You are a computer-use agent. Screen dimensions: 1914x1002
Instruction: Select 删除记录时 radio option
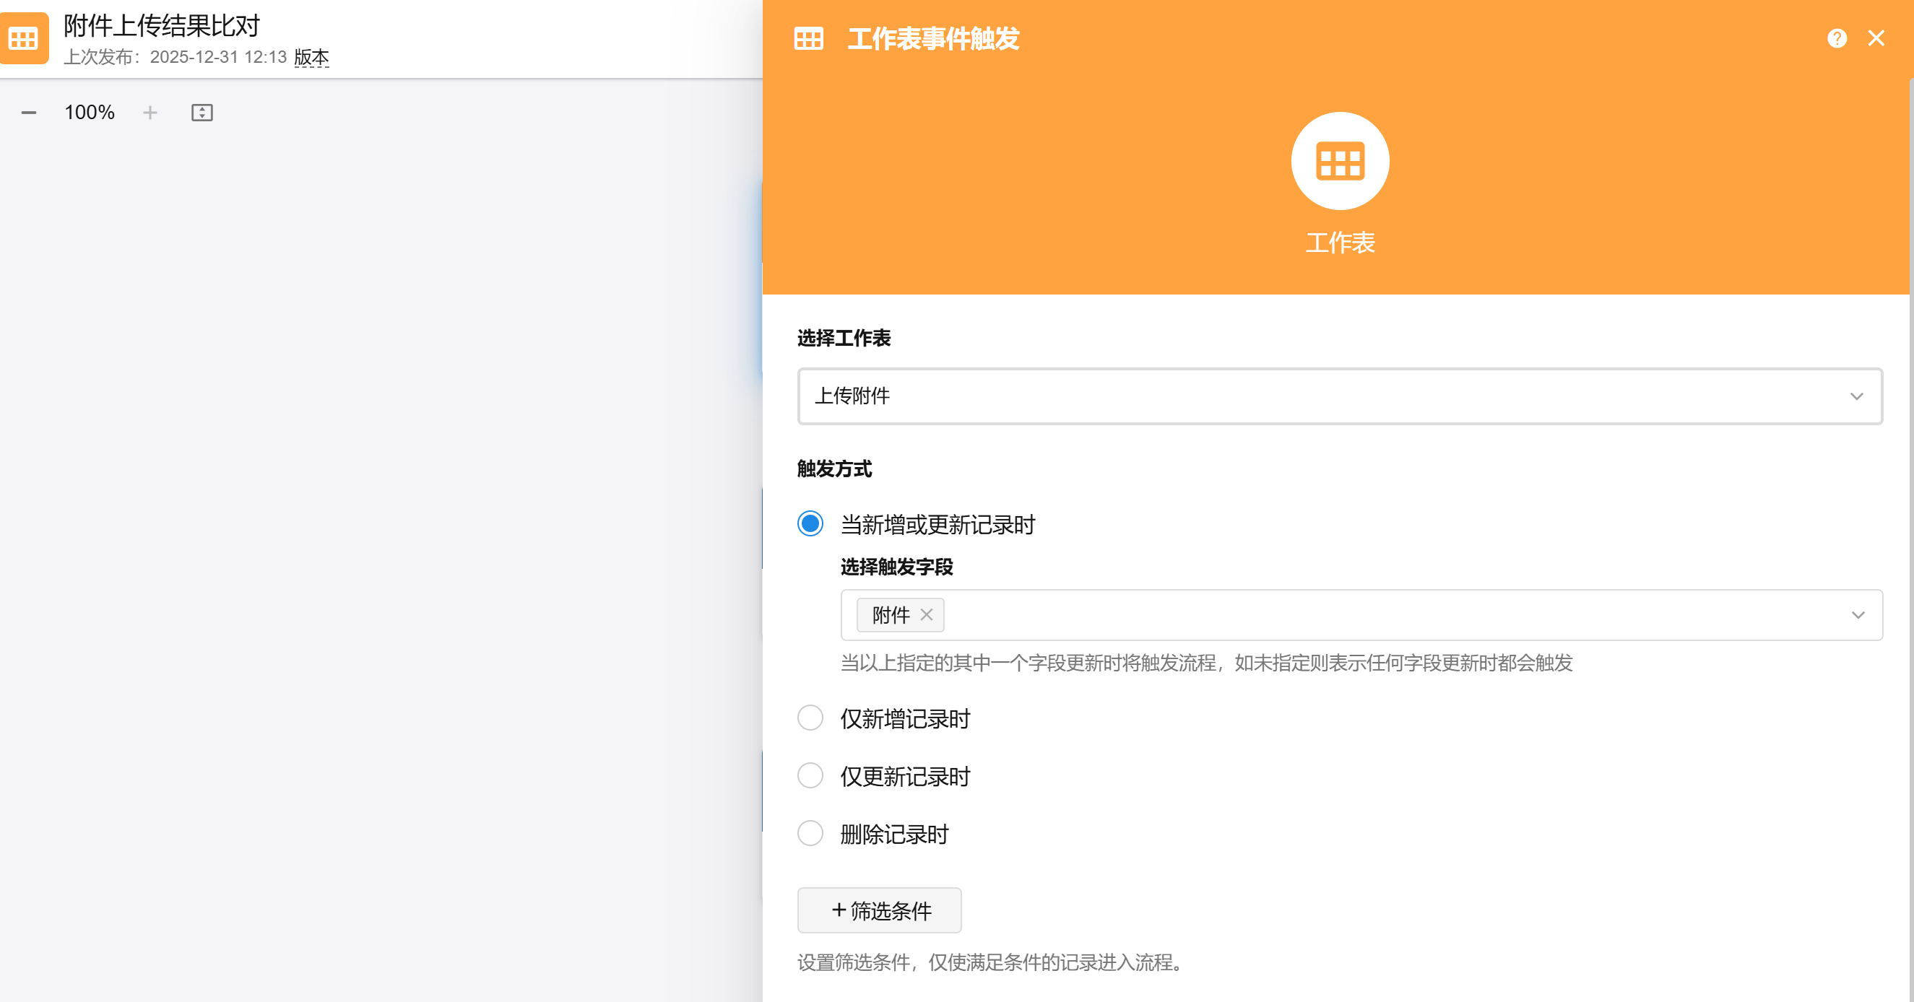click(810, 833)
